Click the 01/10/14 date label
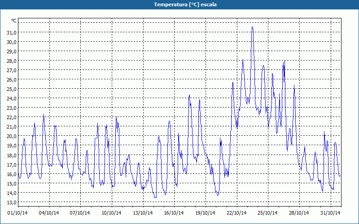This screenshot has width=359, height=224. [18, 213]
